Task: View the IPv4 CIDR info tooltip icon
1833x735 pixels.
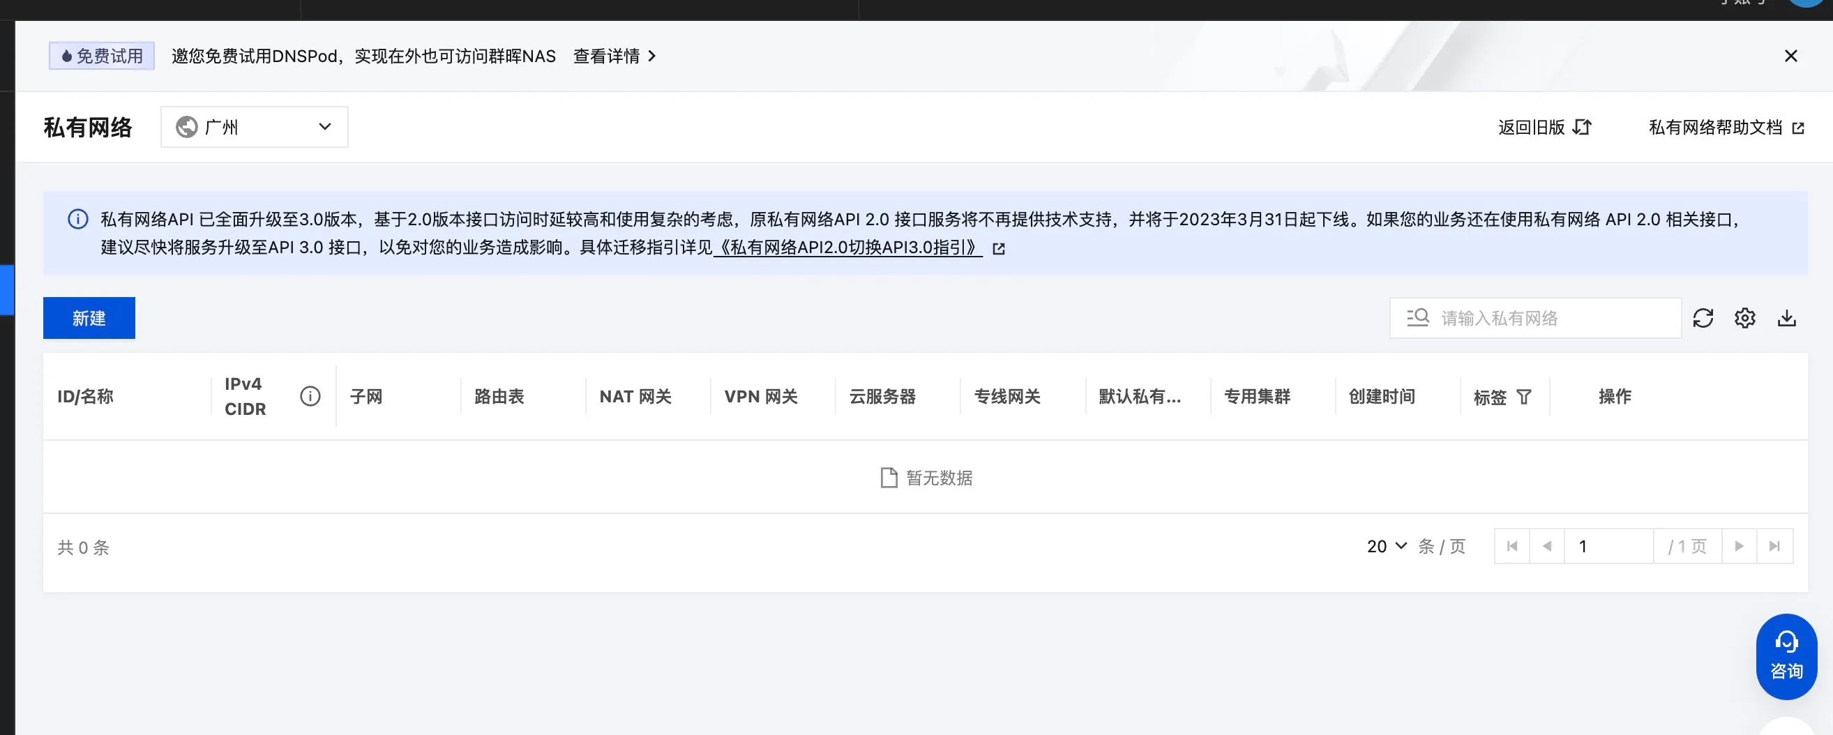Action: click(x=310, y=395)
